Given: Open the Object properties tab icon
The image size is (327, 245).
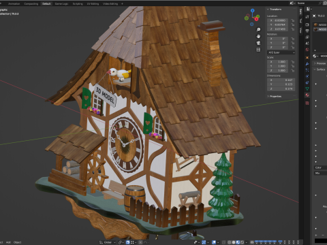Looking at the screenshot, I should coord(307,58).
